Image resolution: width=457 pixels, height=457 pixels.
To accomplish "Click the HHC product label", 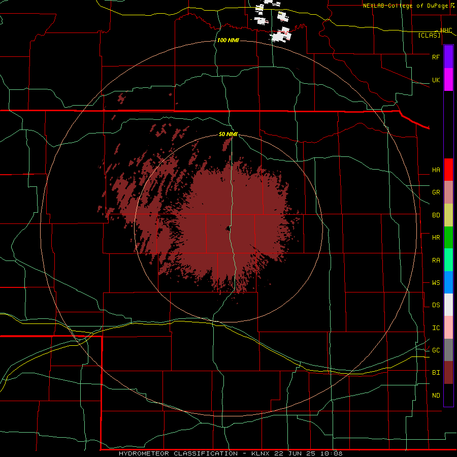I will pyautogui.click(x=446, y=30).
